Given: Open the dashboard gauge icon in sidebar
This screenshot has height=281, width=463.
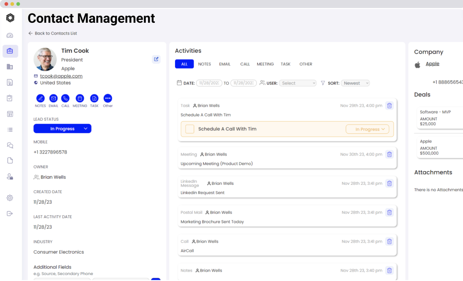Looking at the screenshot, I should pyautogui.click(x=10, y=35).
